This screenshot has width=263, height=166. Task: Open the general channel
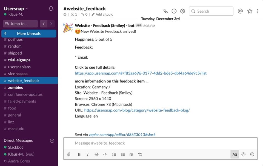[29, 115]
